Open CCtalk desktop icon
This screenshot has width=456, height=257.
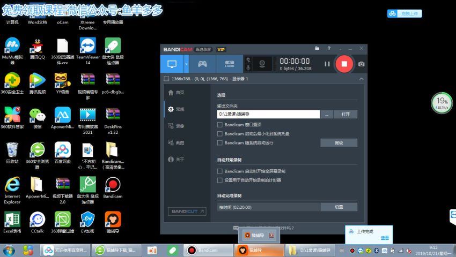click(x=38, y=222)
